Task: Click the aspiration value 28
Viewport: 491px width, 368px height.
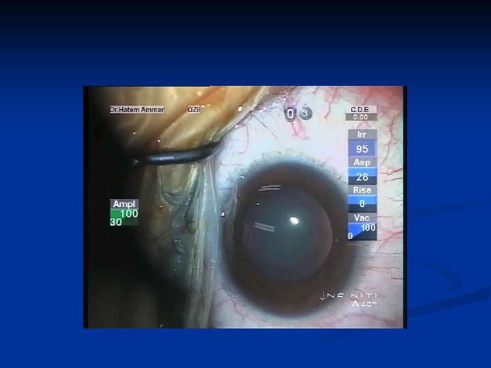Action: [x=362, y=177]
